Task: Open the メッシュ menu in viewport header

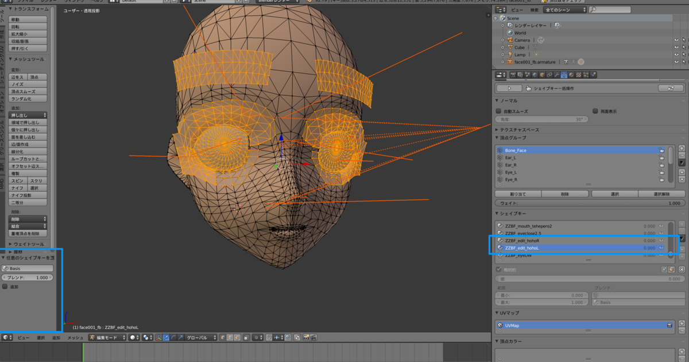Action: (75, 338)
